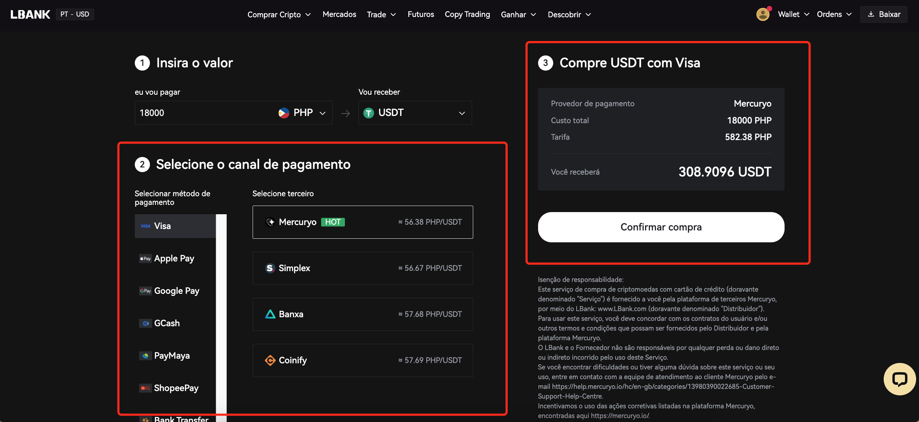Click the HOT badge on Mercuryo
This screenshot has width=919, height=422.
click(333, 222)
